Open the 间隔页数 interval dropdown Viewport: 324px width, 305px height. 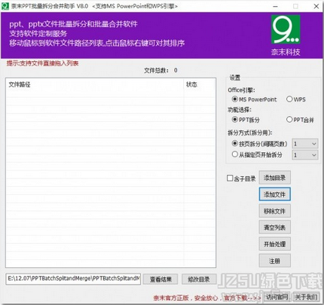tap(305, 144)
